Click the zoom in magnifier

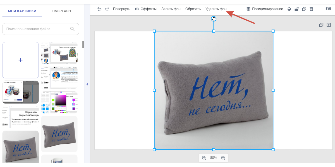(223, 158)
